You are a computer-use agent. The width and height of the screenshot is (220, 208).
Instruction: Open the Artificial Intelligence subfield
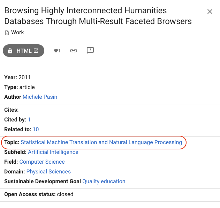[x=53, y=152]
